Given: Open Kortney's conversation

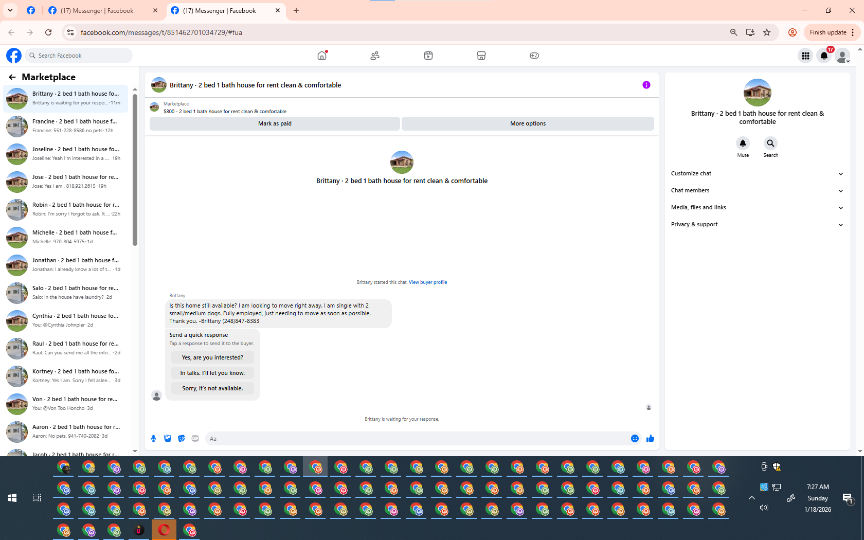Looking at the screenshot, I should tap(66, 376).
